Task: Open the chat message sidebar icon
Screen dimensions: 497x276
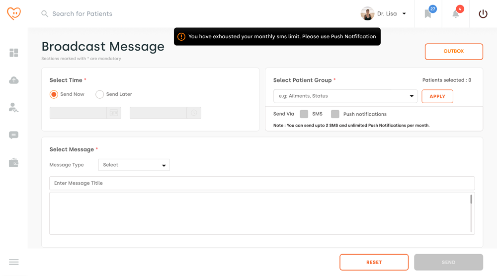Action: point(14,135)
